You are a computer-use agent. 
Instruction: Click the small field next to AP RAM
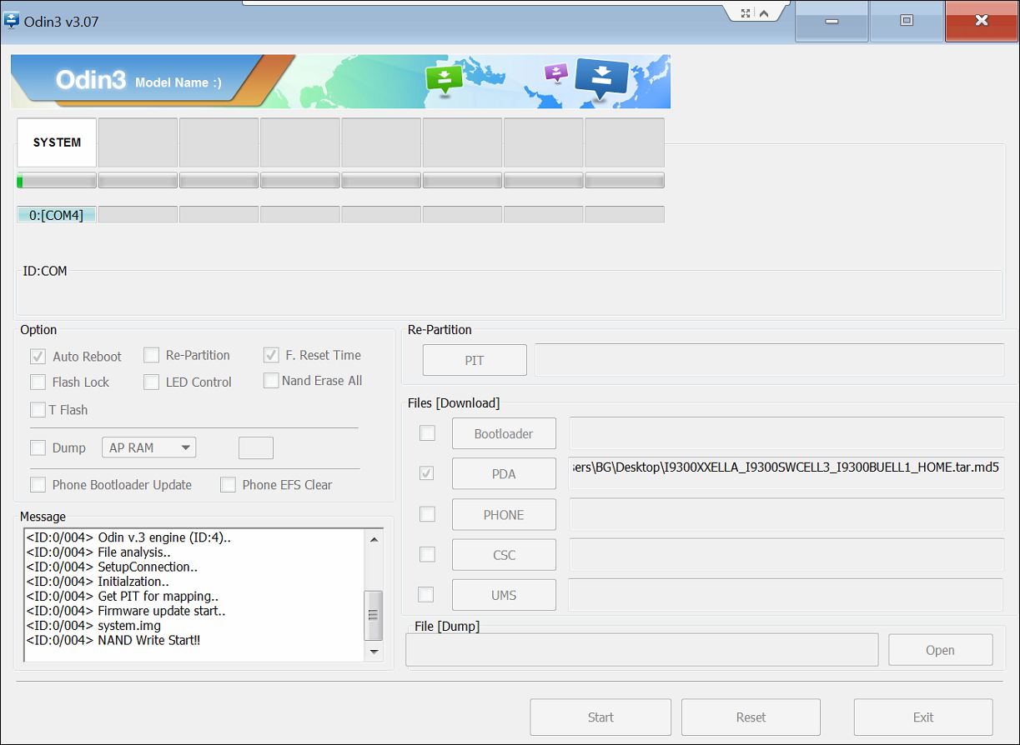256,447
